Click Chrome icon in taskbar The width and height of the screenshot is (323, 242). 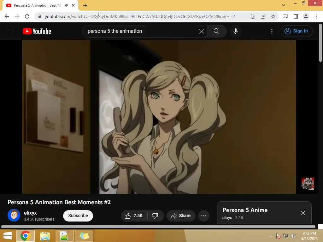click(26, 236)
